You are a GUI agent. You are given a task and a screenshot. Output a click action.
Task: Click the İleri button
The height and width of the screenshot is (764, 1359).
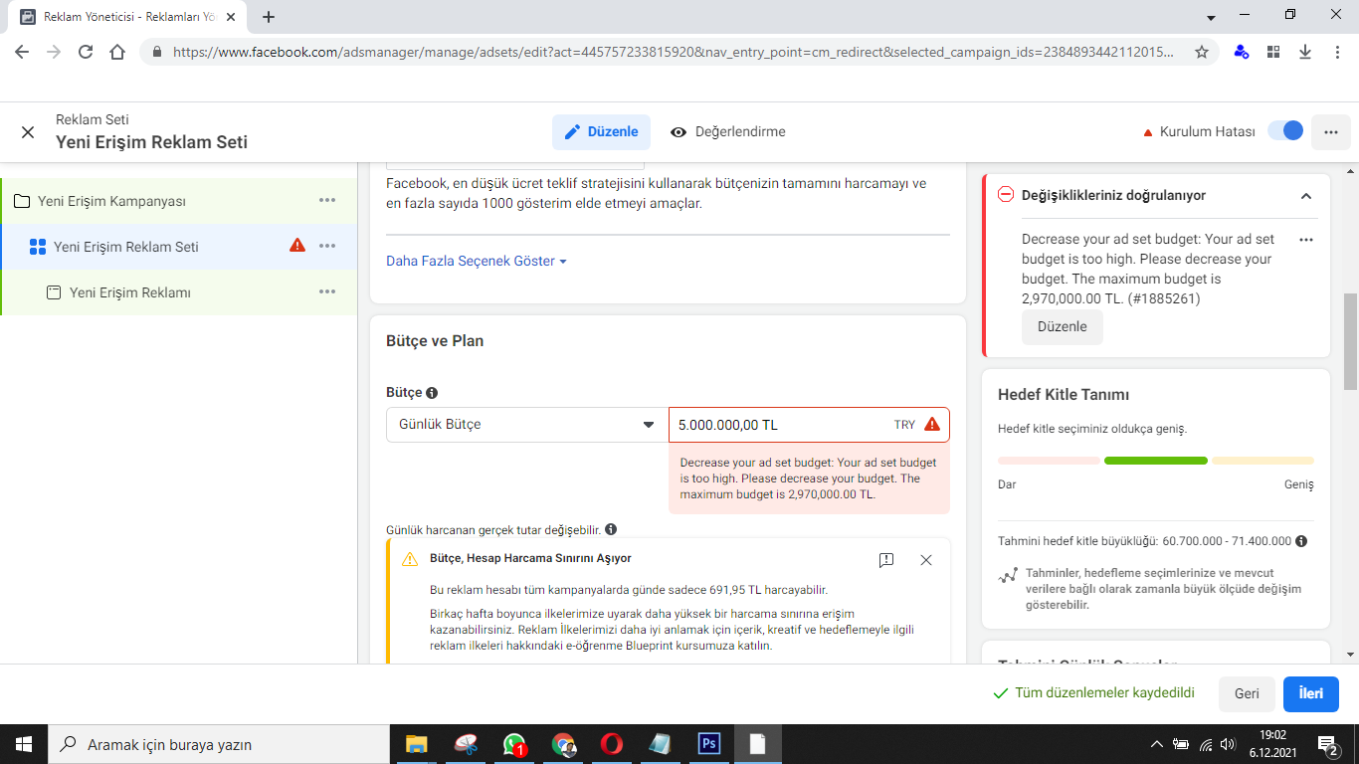point(1311,693)
